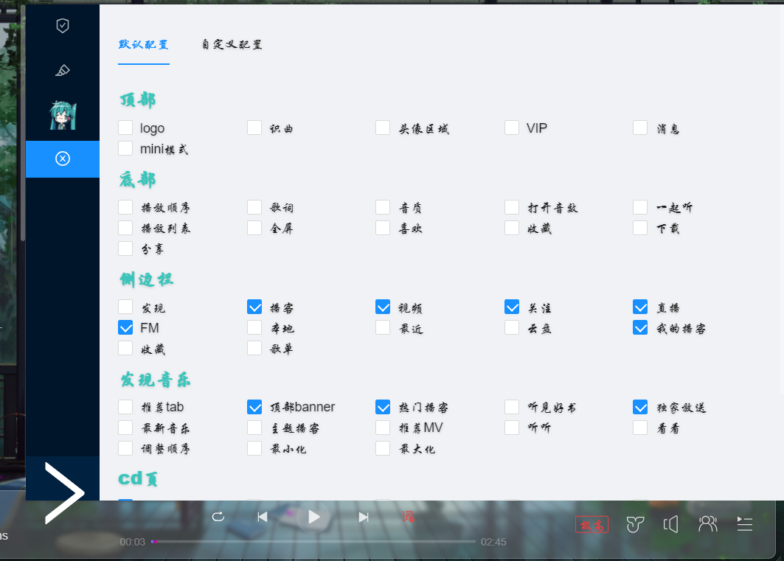Expand the collapsed sidebar with the arrow
This screenshot has height=561, width=784.
(63, 491)
